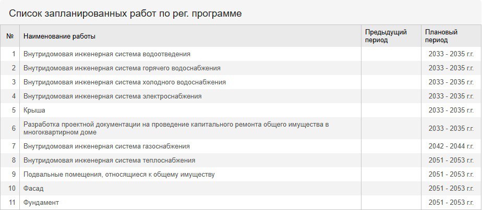Click the "Разработка проектной документации" row text
Viewport: 482px width, 210px height.
[176, 128]
